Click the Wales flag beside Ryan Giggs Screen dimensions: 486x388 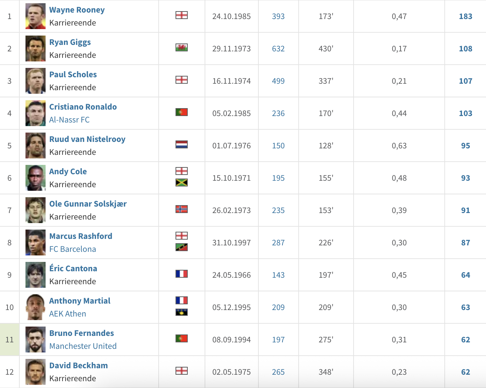click(182, 47)
